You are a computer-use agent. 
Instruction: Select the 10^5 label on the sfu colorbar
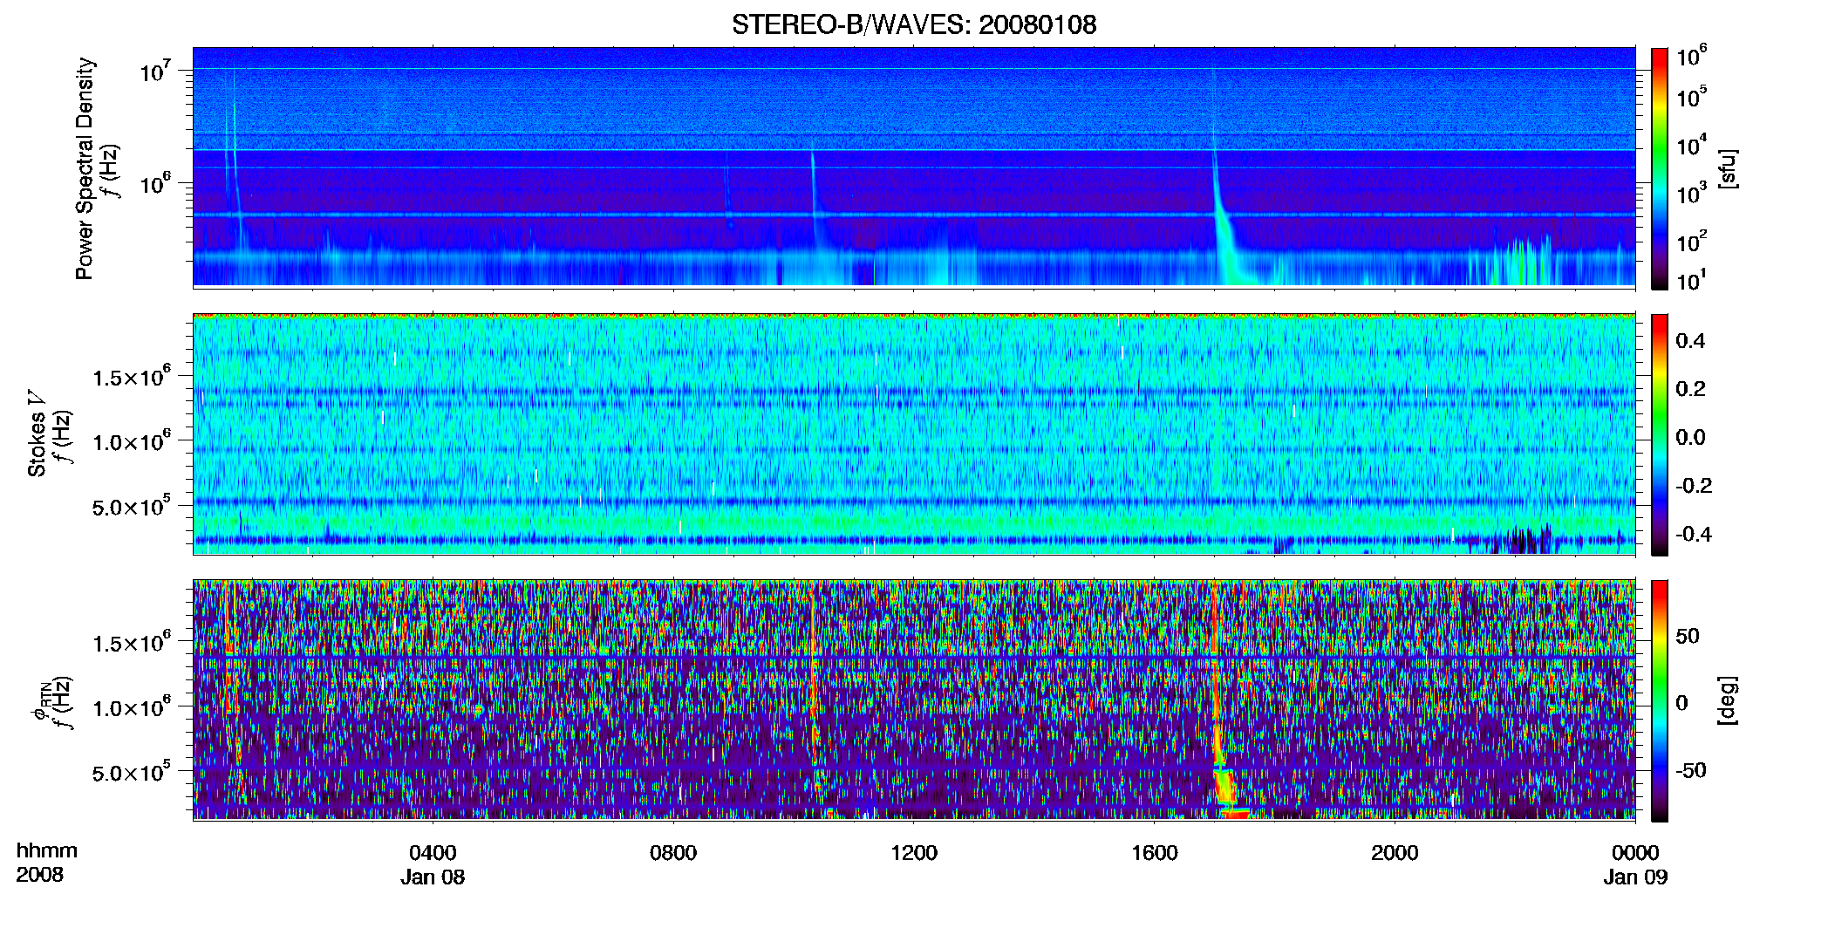click(1692, 96)
